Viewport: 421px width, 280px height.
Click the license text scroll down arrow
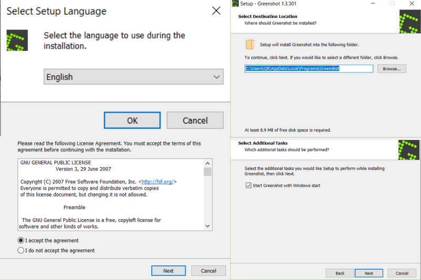click(207, 226)
